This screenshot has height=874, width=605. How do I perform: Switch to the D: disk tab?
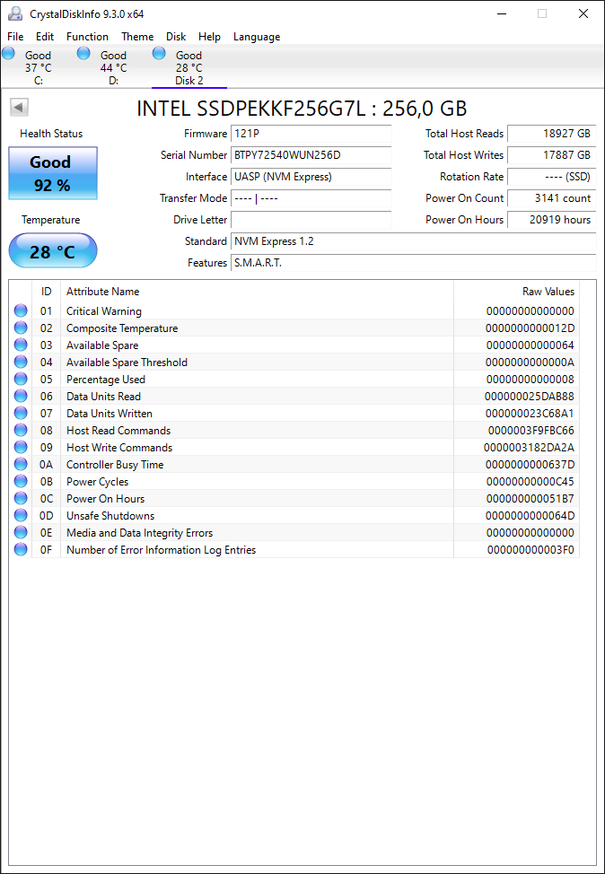click(x=114, y=67)
